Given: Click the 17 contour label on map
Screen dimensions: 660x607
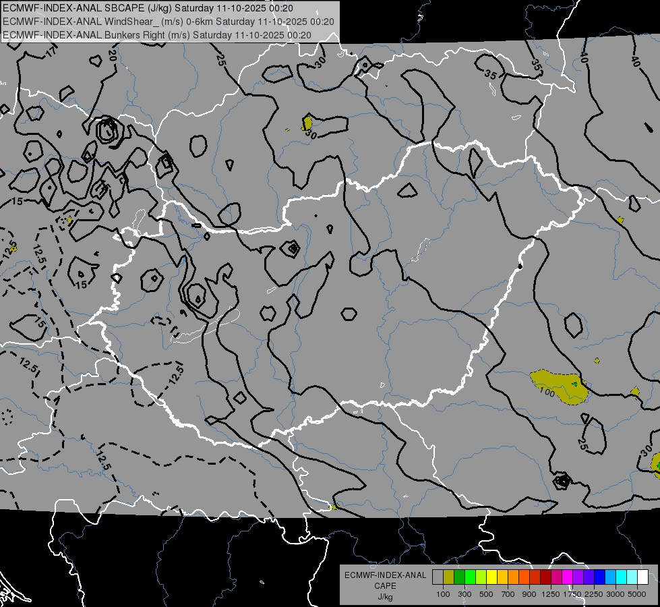Looking at the screenshot, I should click(x=51, y=52).
